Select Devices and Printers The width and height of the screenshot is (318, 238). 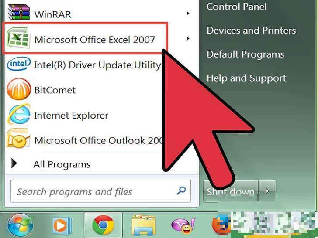[x=251, y=31]
